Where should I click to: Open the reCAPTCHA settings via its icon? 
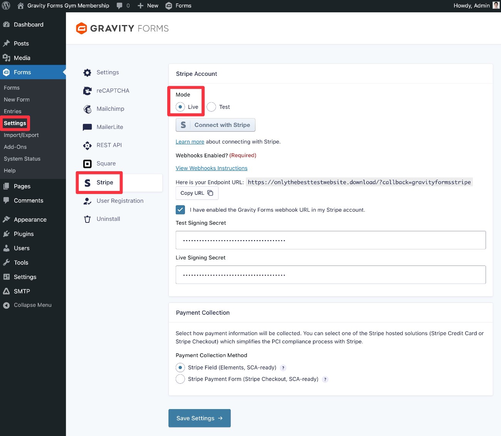[x=87, y=90]
